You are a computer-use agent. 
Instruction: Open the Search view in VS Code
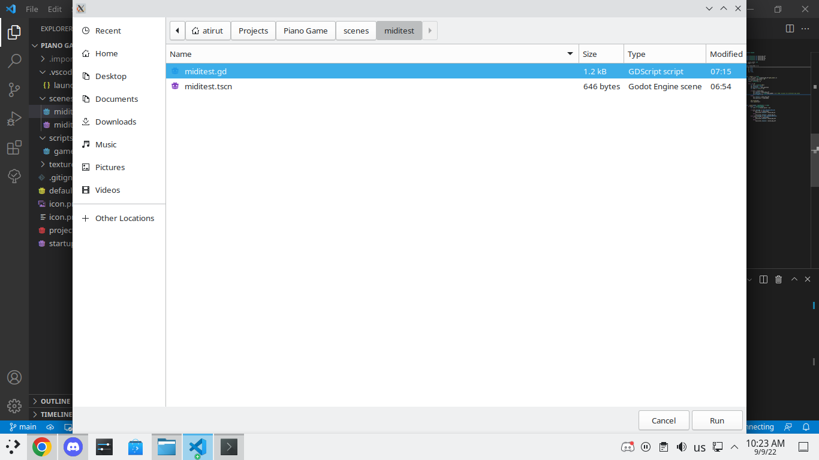pos(14,60)
